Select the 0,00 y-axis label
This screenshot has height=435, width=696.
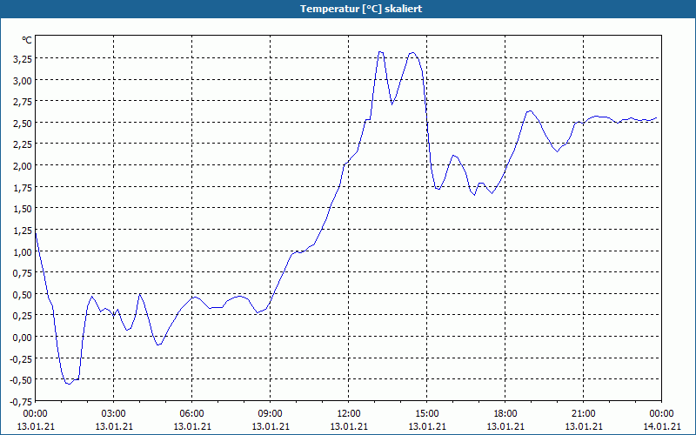pos(23,337)
